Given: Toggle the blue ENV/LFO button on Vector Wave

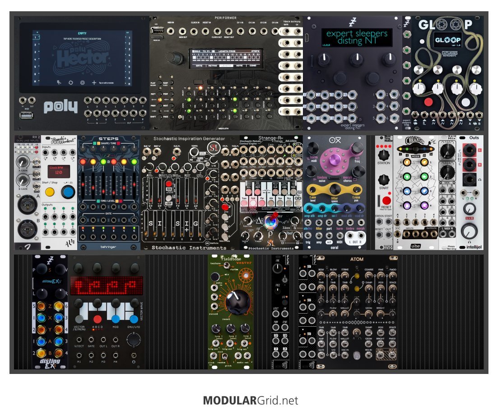Looking at the screenshot, I should (x=134, y=319).
